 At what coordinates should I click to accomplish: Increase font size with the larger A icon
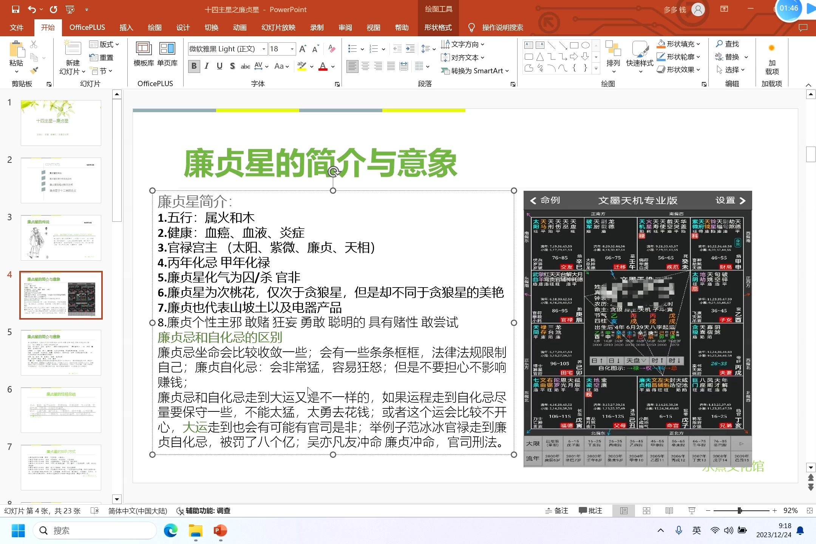(x=303, y=49)
